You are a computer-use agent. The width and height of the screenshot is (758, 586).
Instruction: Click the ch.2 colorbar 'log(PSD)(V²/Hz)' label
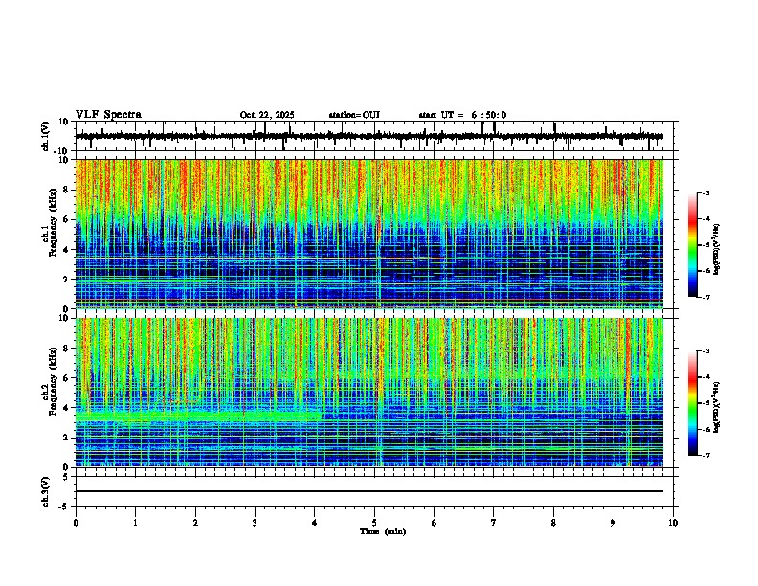[x=717, y=406]
